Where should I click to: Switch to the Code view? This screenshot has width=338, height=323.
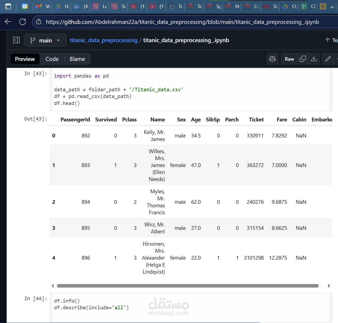pyautogui.click(x=52, y=59)
